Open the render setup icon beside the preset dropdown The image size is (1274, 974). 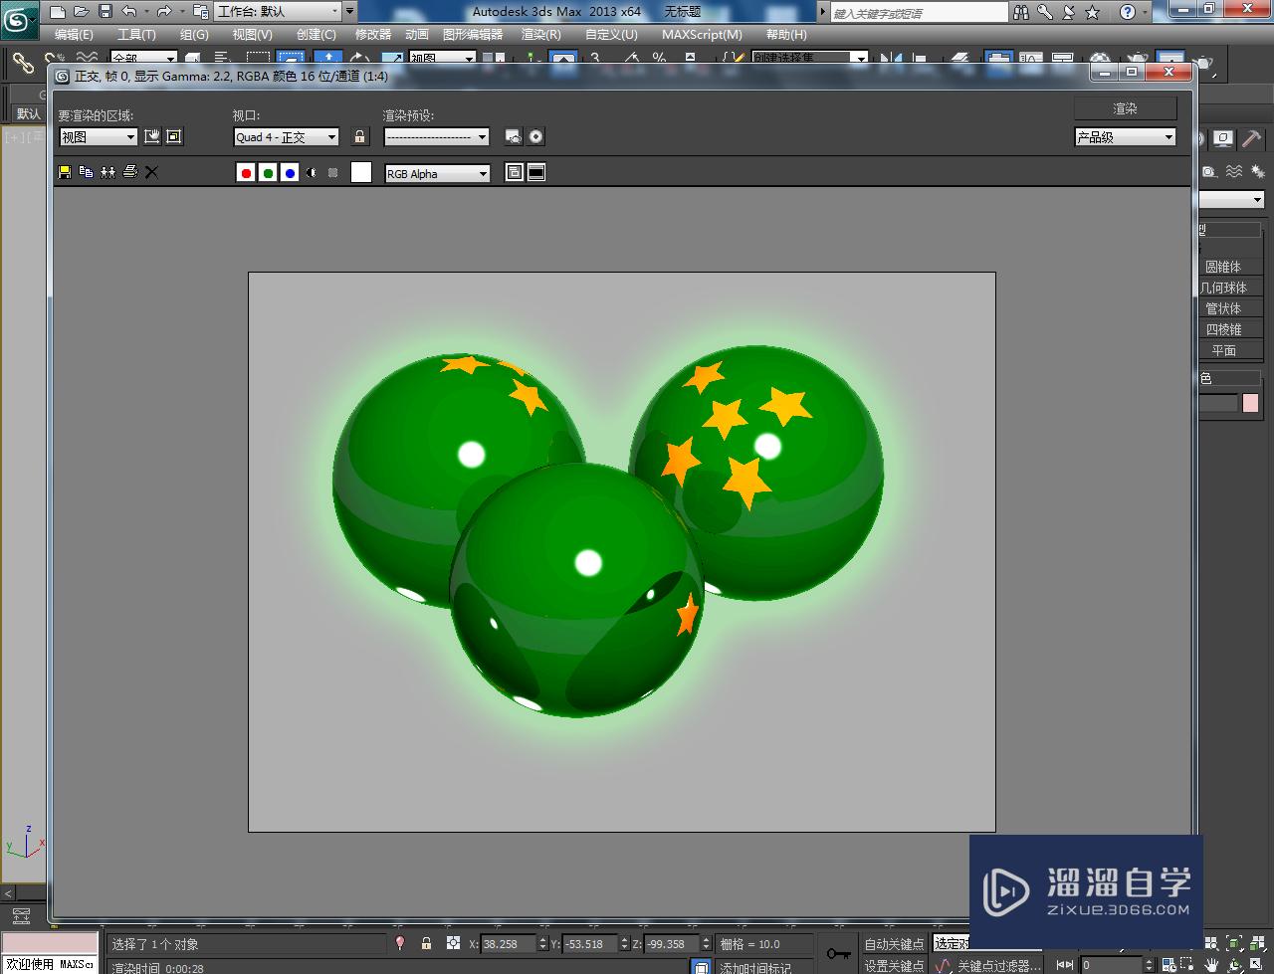pos(514,136)
